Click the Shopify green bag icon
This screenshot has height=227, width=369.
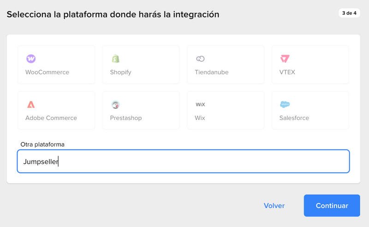115,59
